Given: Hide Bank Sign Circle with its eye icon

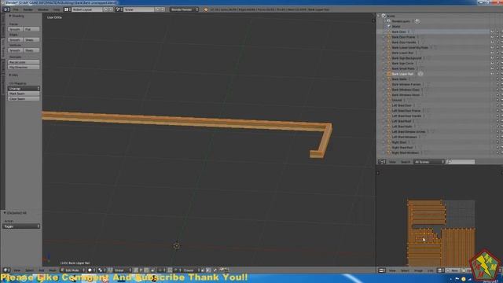Looking at the screenshot, I should click(492, 63).
